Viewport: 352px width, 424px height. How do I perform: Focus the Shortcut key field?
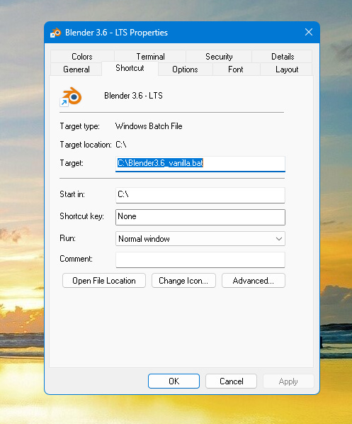coord(200,217)
